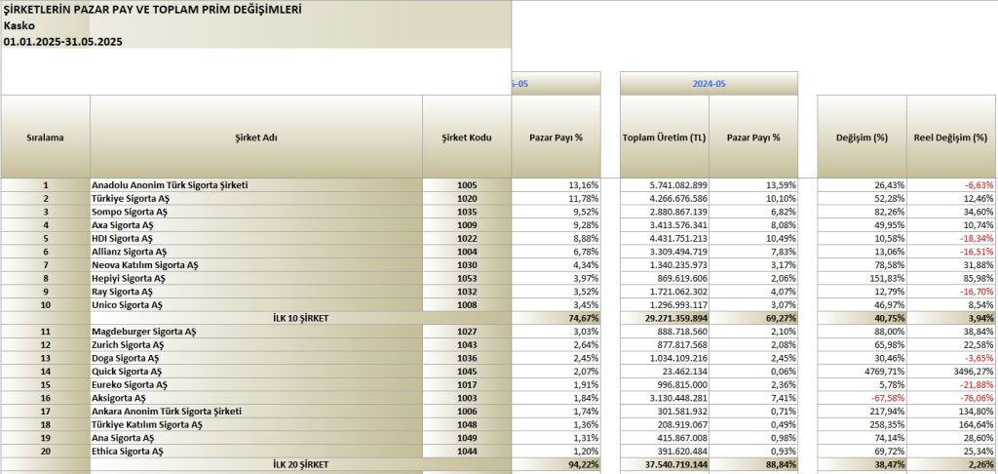
Task: Select the '3496,27%' real change value
Action: tap(951, 372)
